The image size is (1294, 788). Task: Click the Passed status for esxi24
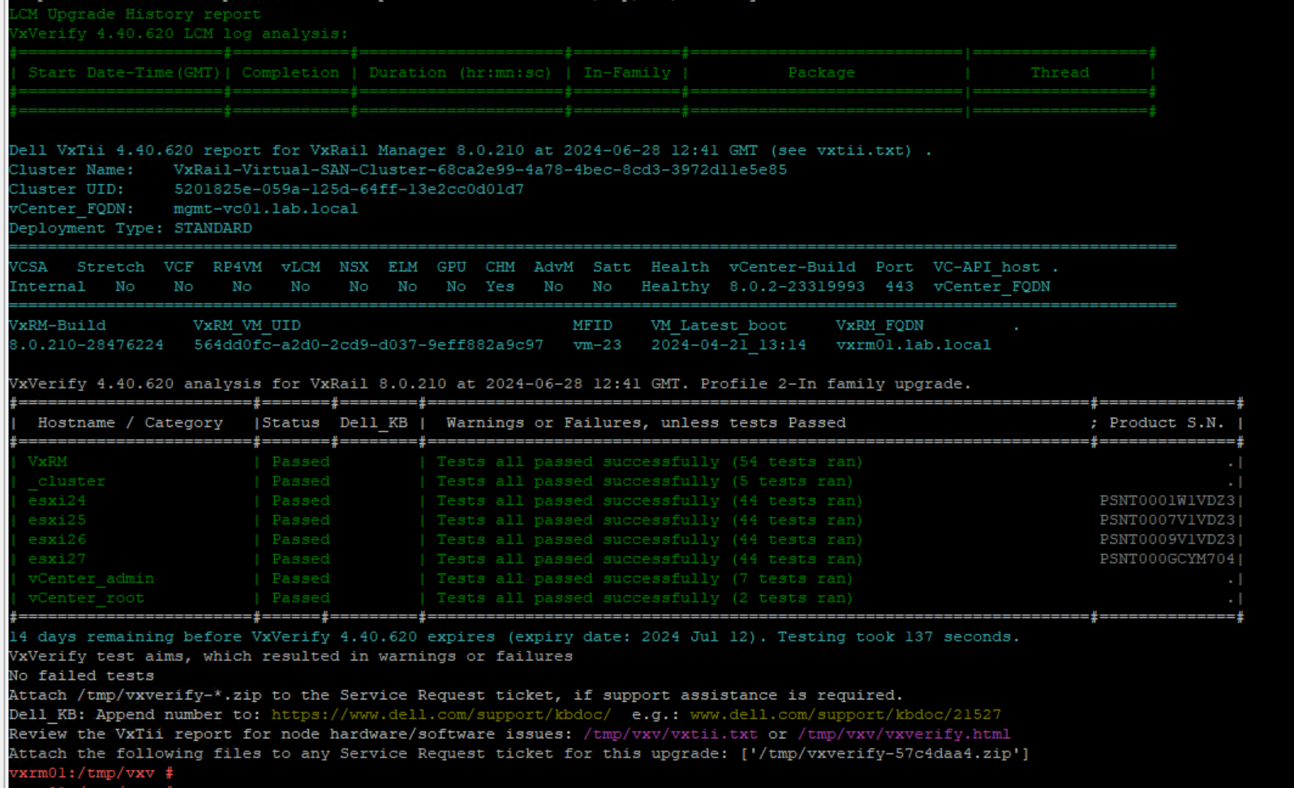coord(300,500)
